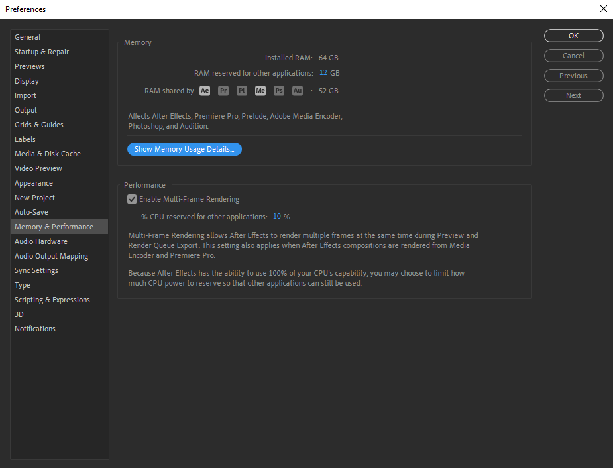Screen dimensions: 613x468
Task: Click the After Effects Ae app icon
Action: click(205, 91)
